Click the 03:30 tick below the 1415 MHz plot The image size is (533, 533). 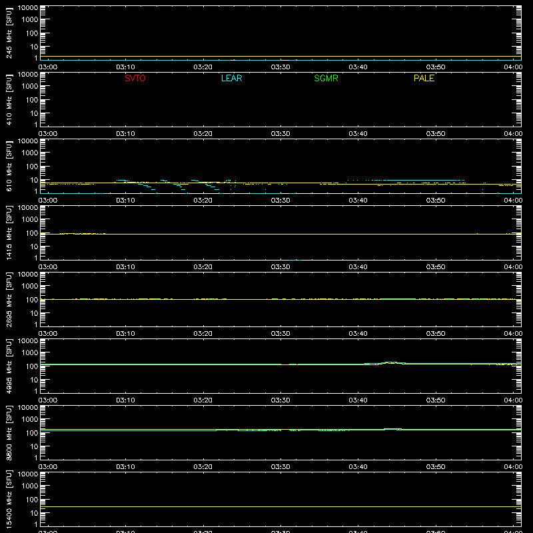tap(280, 267)
